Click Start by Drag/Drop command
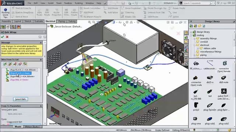 (22, 12)
